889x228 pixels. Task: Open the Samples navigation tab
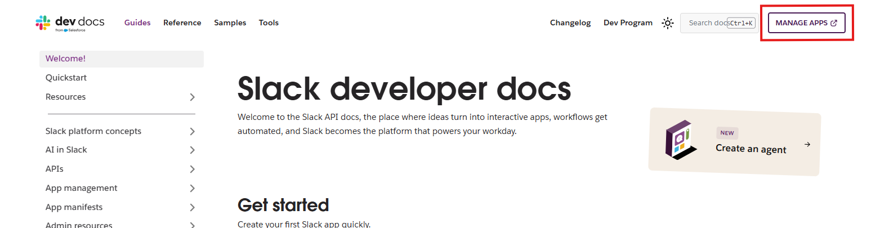click(230, 23)
